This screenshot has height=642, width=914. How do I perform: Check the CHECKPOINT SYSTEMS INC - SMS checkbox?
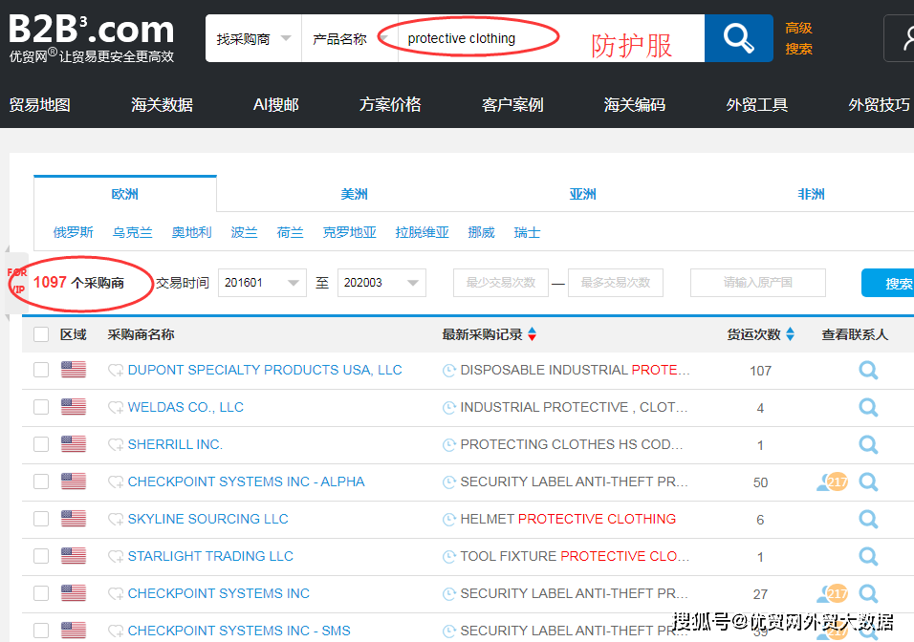(x=41, y=631)
